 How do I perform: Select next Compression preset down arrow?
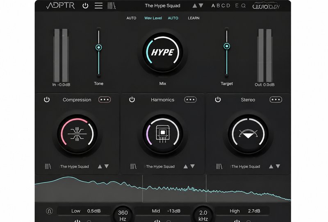[107, 166]
